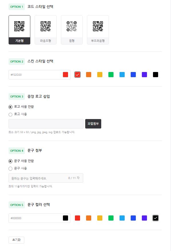Pick the blue text color swatch under OPTION 5
Viewport: 171px width, 251px height.
click(133, 218)
